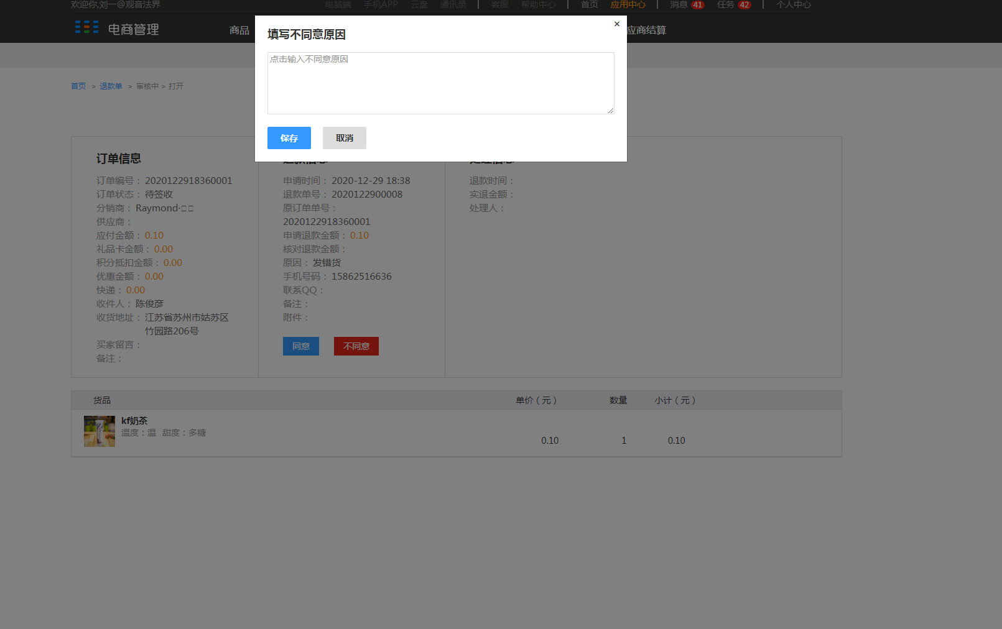Click the red 不同意 button
This screenshot has height=629, width=1002.
356,346
